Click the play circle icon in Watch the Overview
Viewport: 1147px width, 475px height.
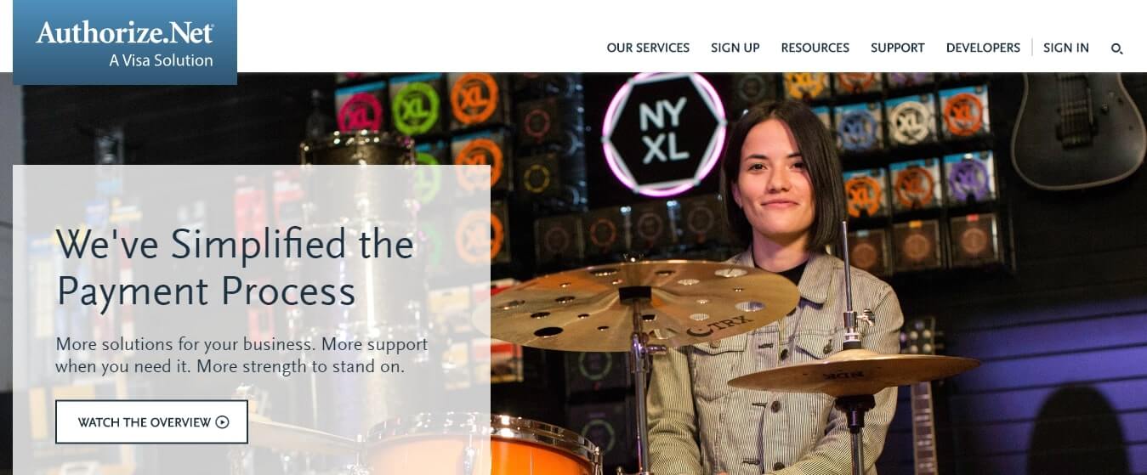pos(222,422)
